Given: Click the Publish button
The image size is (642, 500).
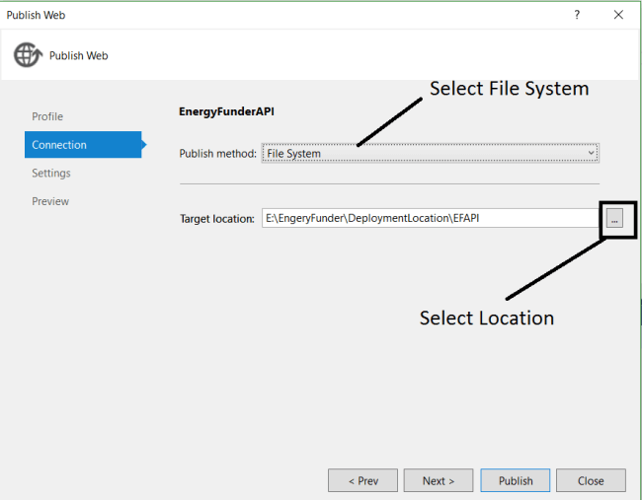Looking at the screenshot, I should [516, 480].
